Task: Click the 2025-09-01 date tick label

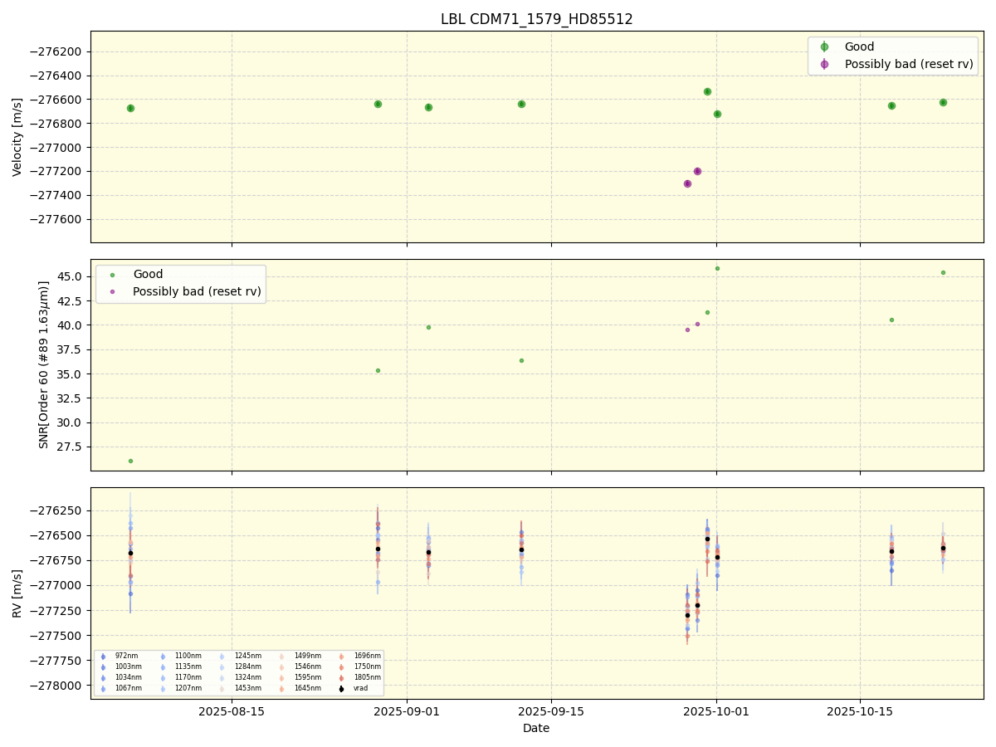Action: click(407, 711)
